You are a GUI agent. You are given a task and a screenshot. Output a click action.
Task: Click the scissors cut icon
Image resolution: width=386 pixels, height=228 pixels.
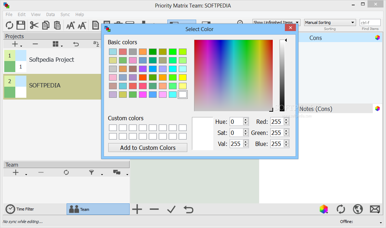34,25
